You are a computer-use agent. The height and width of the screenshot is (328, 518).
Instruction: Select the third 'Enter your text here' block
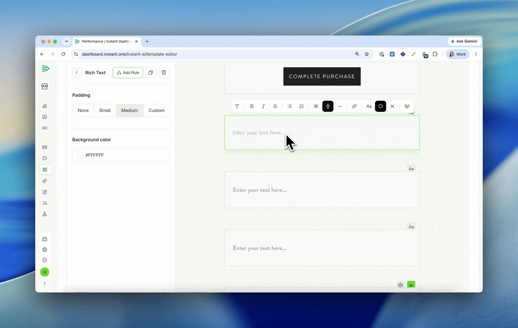click(x=322, y=248)
